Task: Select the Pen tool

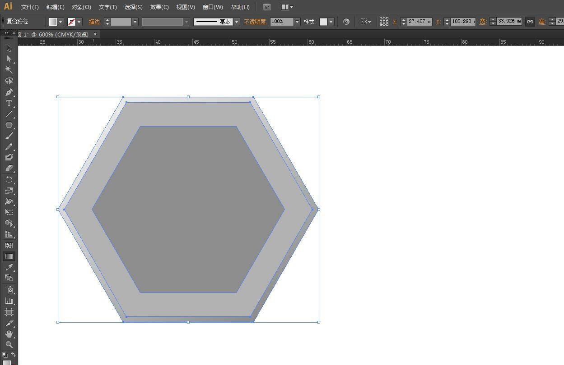Action: [9, 92]
